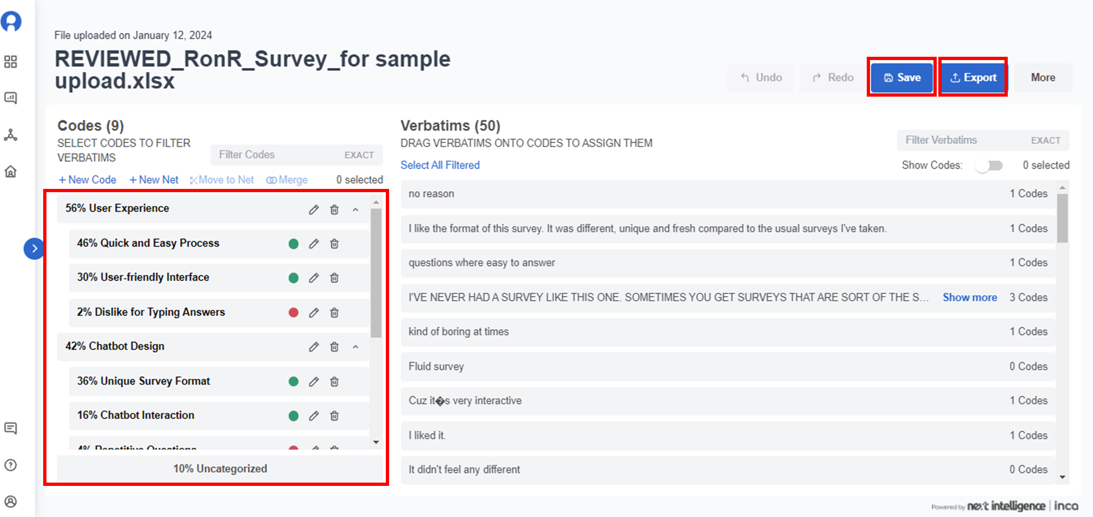1093x517 pixels.
Task: Select the 42% Chatbot Design net row
Action: click(x=213, y=347)
